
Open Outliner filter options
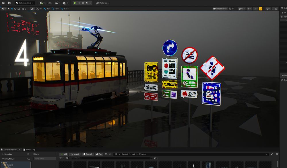click(x=283, y=13)
